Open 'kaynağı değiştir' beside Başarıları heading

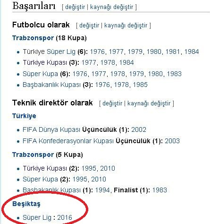click(112, 7)
